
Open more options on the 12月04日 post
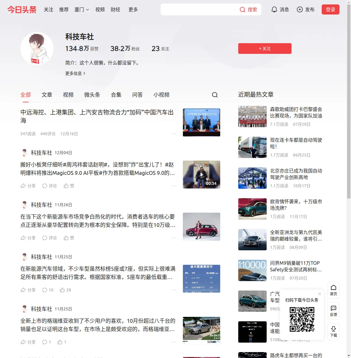174,186
